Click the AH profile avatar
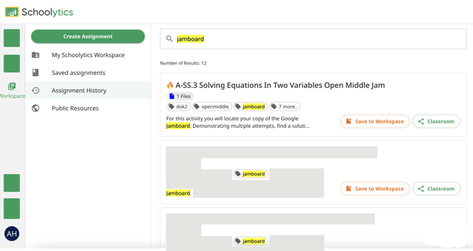Viewport: 473px width, 251px height. click(x=12, y=234)
